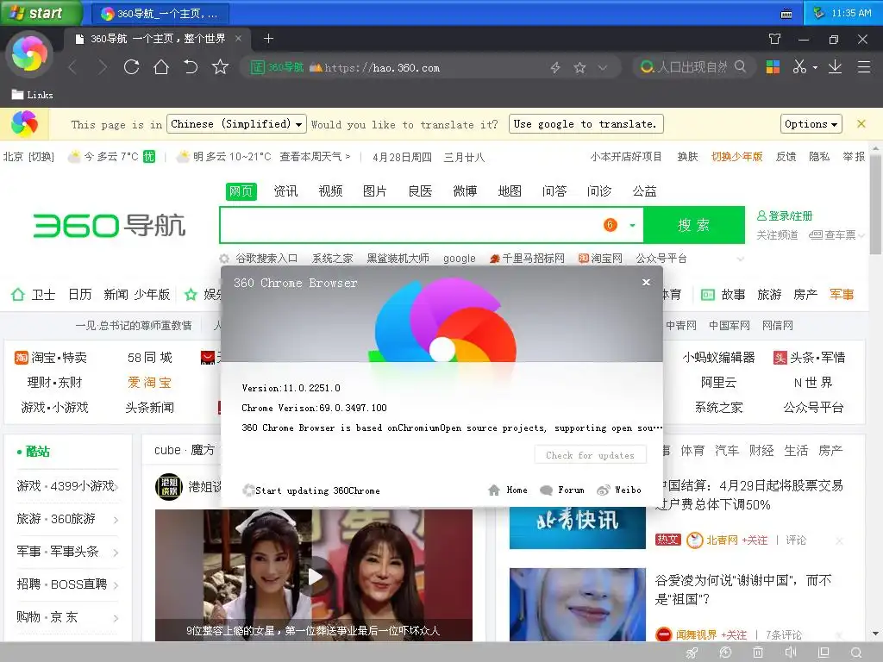Click the lightning speed mode icon in address bar
This screenshot has height=662, width=883.
(x=555, y=67)
